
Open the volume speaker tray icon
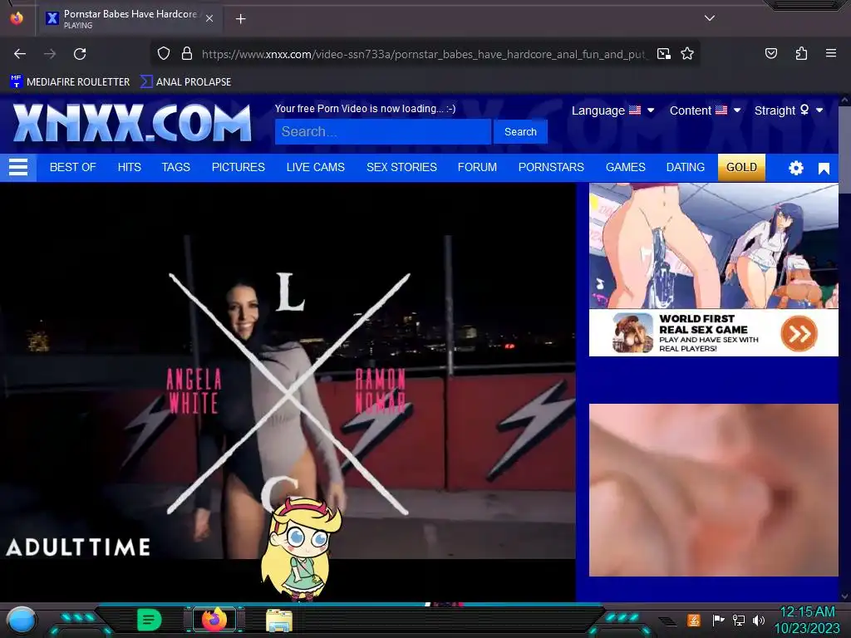coord(759,620)
